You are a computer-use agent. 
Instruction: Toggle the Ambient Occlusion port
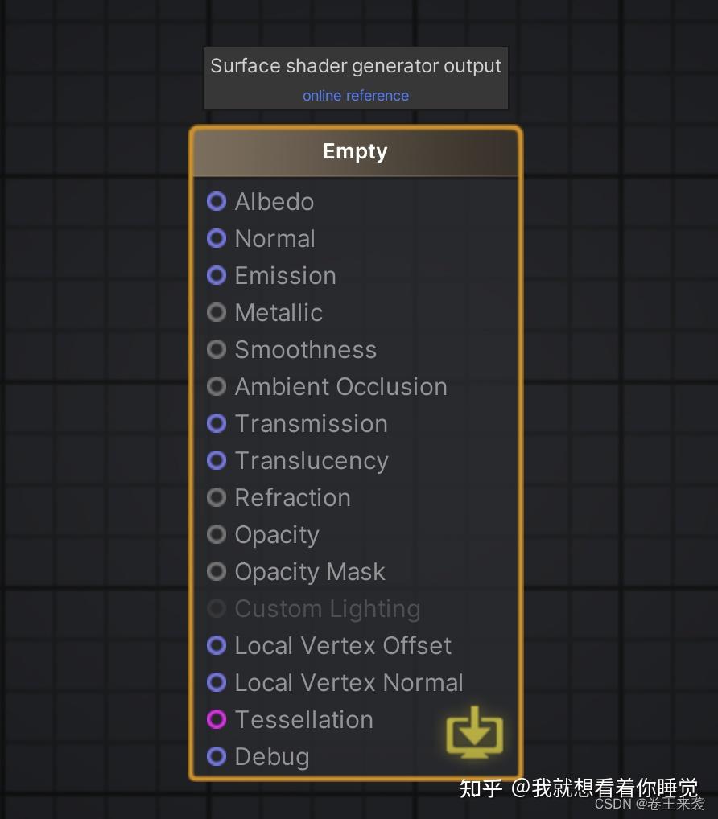(x=216, y=386)
